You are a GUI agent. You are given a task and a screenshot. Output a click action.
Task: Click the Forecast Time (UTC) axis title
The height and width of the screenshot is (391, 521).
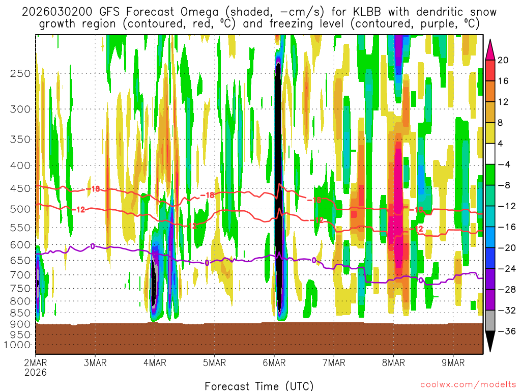(259, 386)
